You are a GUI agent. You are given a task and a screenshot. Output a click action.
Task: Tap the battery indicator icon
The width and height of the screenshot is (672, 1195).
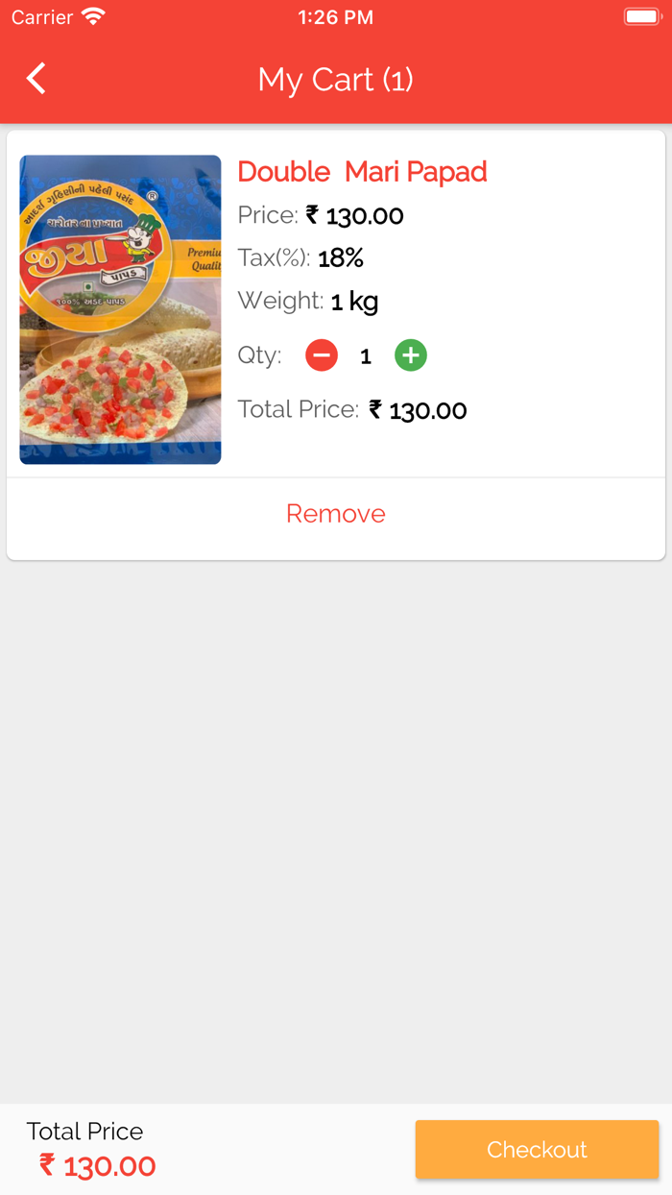coord(641,15)
